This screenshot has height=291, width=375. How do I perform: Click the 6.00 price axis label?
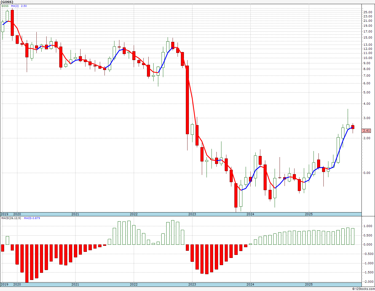click(367, 83)
